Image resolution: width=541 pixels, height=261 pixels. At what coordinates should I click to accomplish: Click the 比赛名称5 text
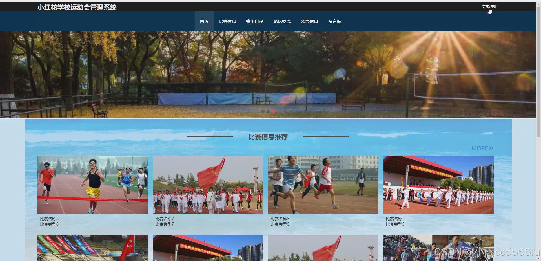pyautogui.click(x=395, y=219)
